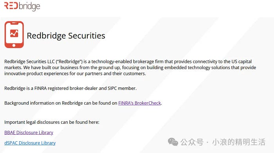
Task: Click the red smartphone icon
Action: click(14, 34)
